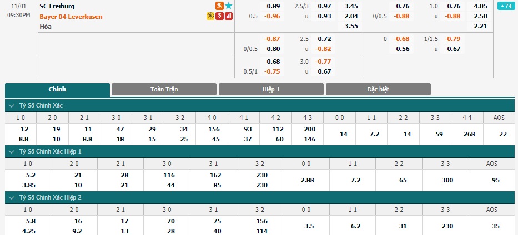Click the SC Freiburg team name

click(x=57, y=6)
